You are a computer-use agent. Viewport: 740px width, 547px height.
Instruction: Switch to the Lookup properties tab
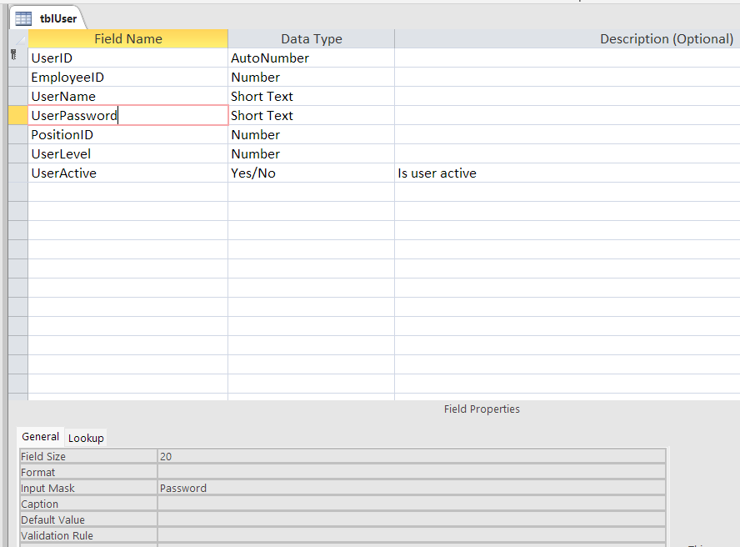tap(86, 438)
